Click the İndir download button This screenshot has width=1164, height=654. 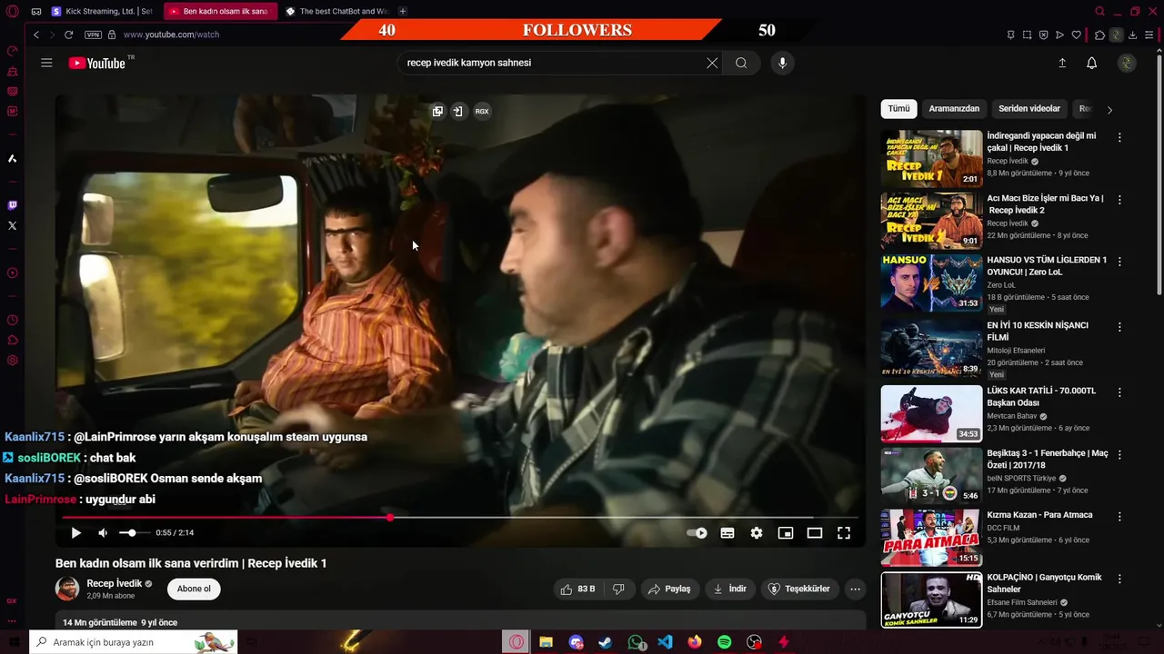tap(730, 589)
